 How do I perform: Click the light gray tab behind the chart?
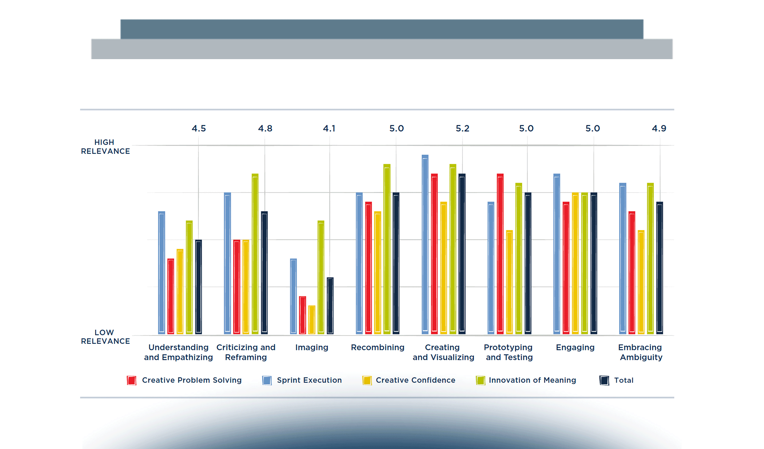382,49
